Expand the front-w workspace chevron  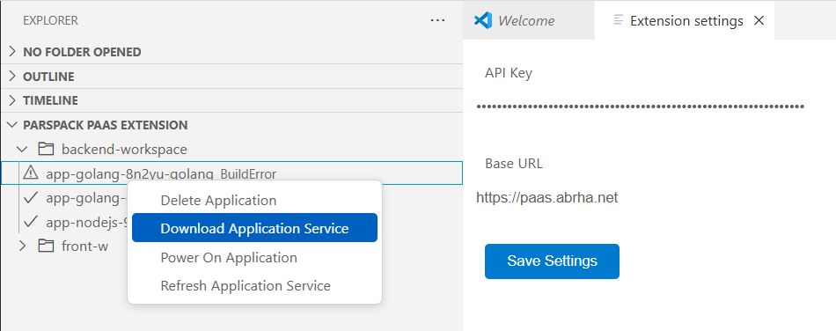(22, 246)
